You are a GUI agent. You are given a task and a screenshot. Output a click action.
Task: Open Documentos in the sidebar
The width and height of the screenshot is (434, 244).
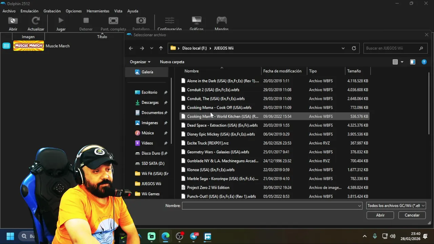pyautogui.click(x=152, y=113)
